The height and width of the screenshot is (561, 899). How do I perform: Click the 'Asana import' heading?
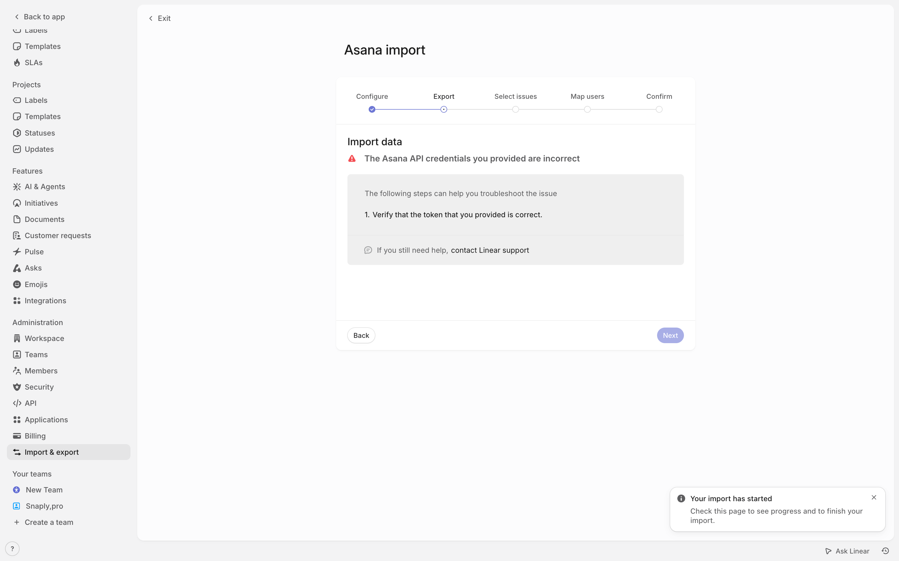[385, 50]
